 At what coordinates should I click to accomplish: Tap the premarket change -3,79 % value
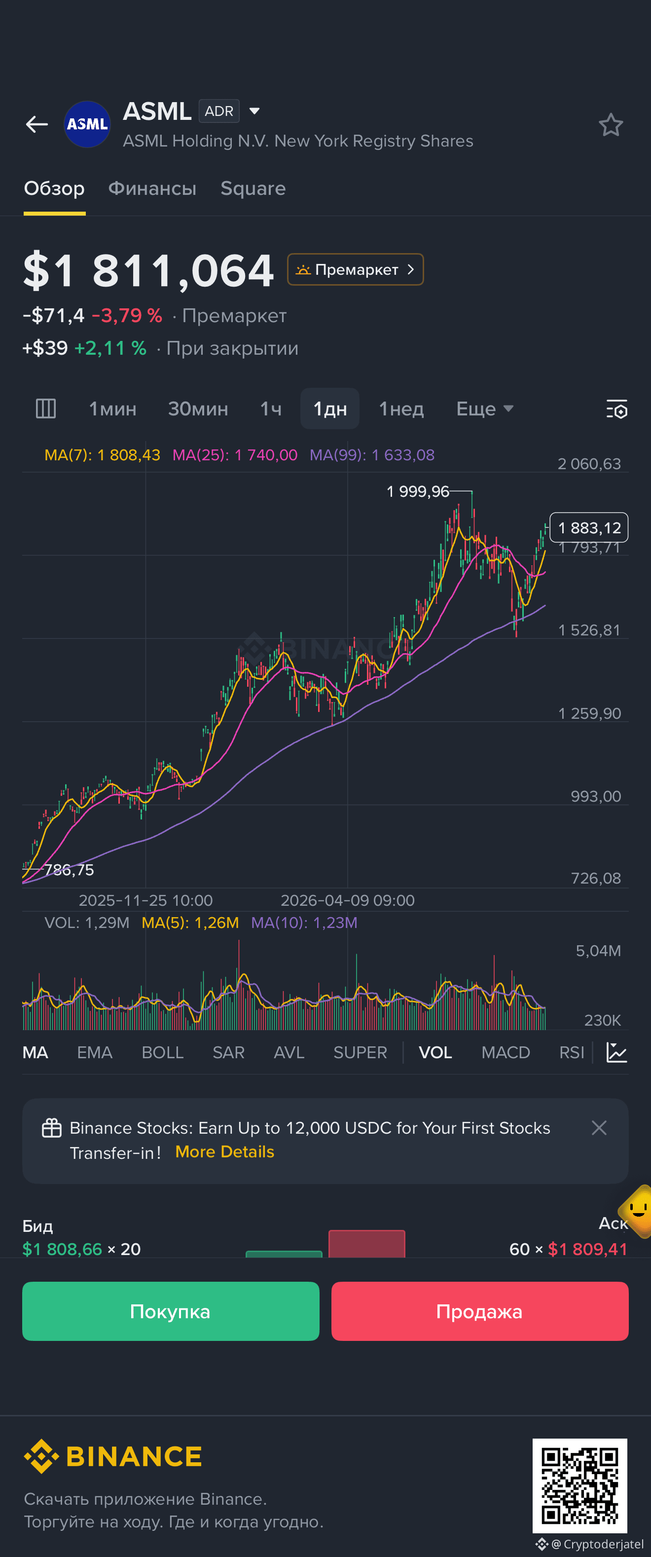pyautogui.click(x=127, y=316)
